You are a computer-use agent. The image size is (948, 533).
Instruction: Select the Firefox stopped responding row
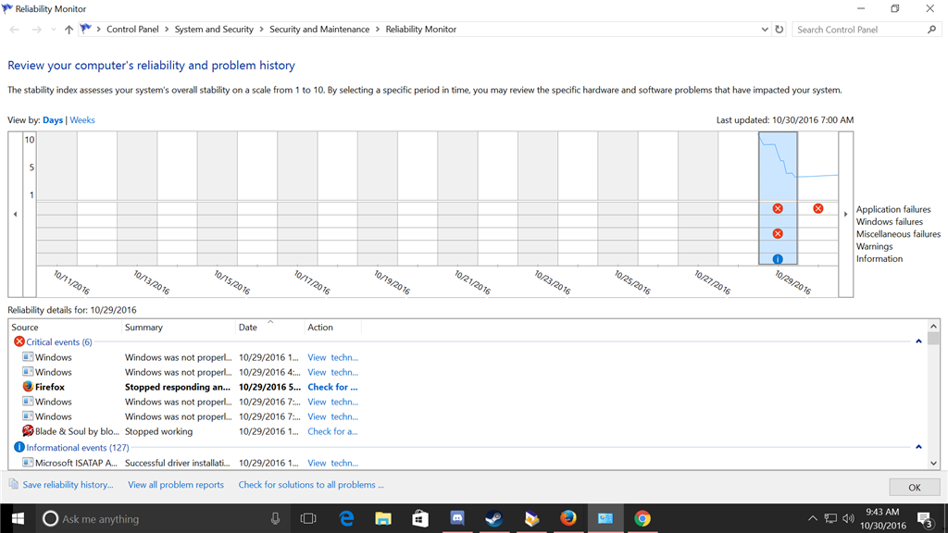tap(191, 387)
